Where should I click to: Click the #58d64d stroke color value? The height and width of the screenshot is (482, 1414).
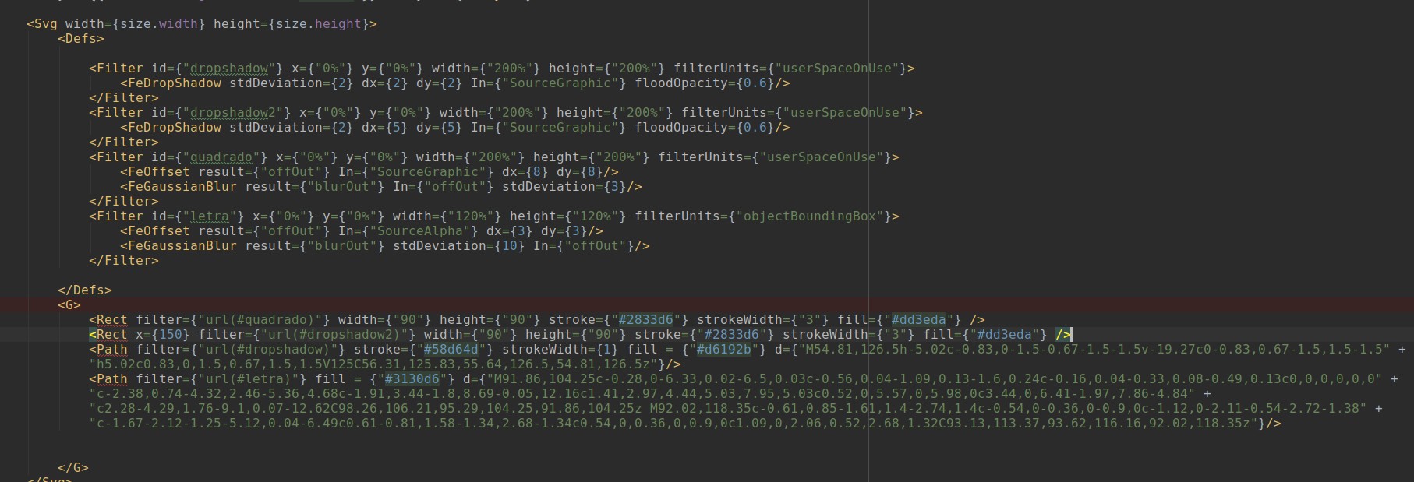pos(451,350)
